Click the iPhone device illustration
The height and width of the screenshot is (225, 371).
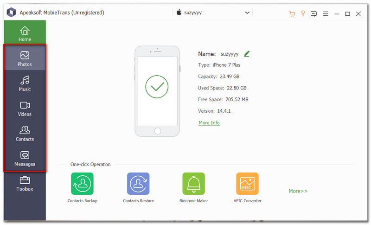[157, 91]
